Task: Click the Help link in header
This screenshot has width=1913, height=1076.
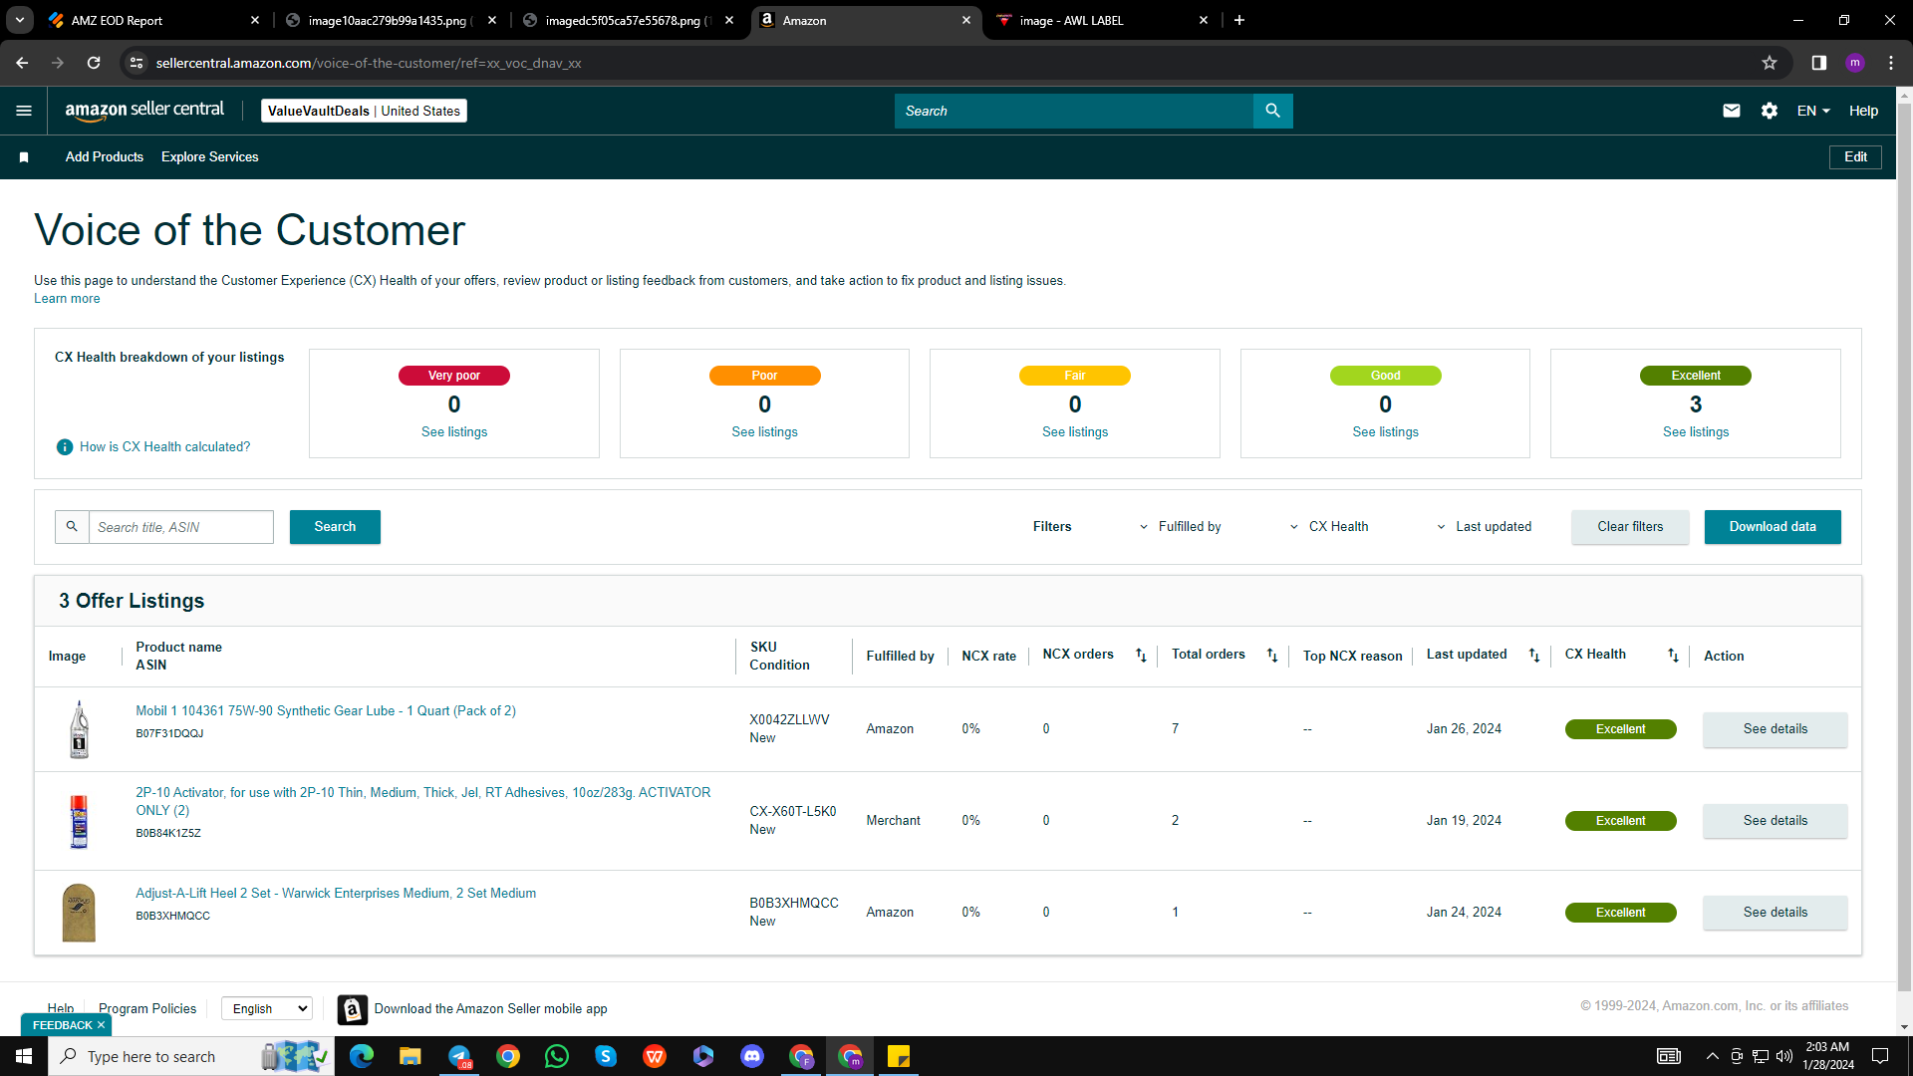Action: pos(1863,111)
